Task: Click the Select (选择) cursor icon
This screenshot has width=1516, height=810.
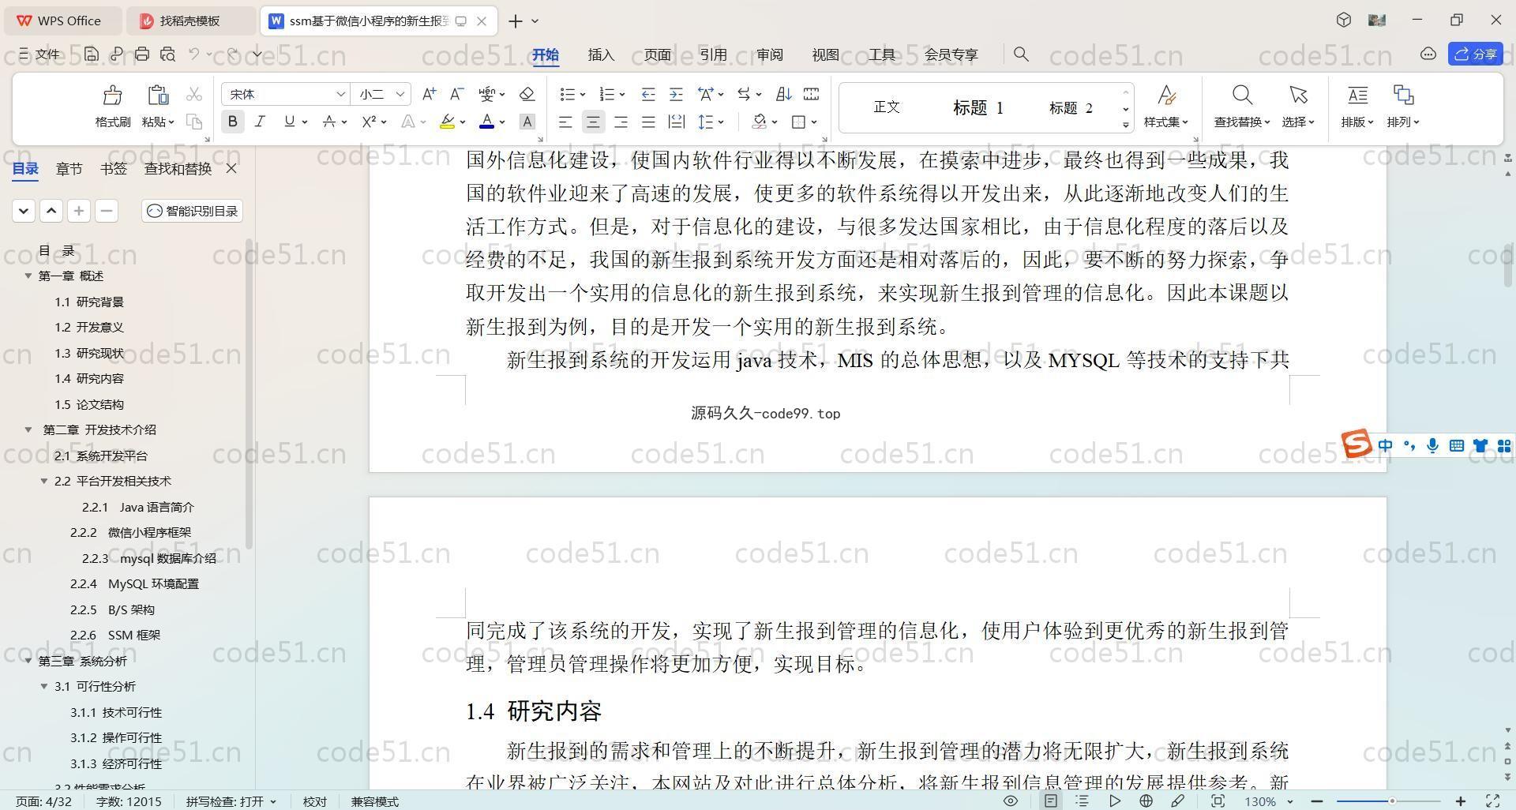Action: [1298, 96]
